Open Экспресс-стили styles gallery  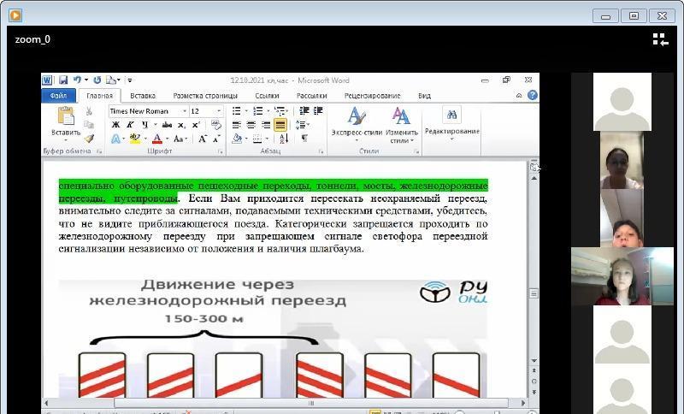[x=357, y=124]
